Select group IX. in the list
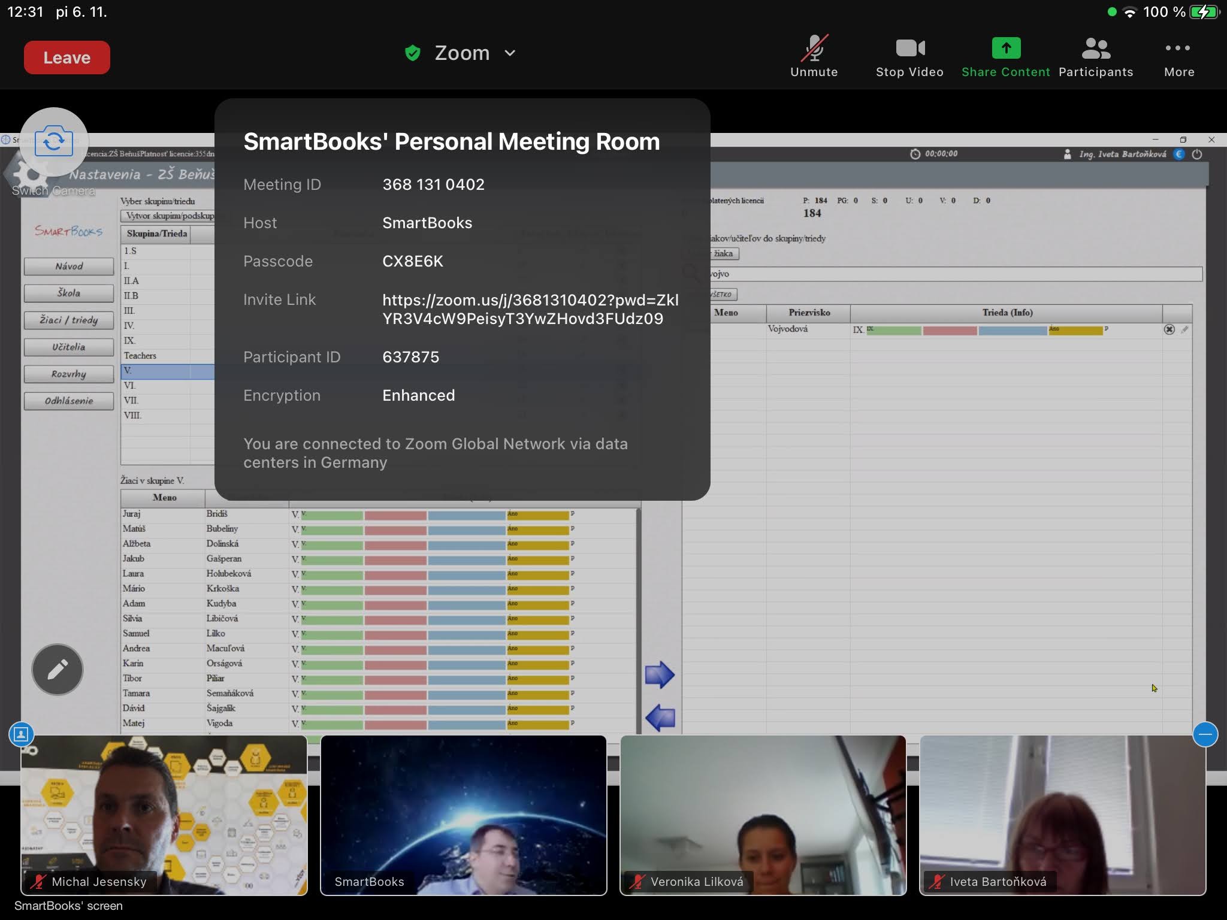 168,341
